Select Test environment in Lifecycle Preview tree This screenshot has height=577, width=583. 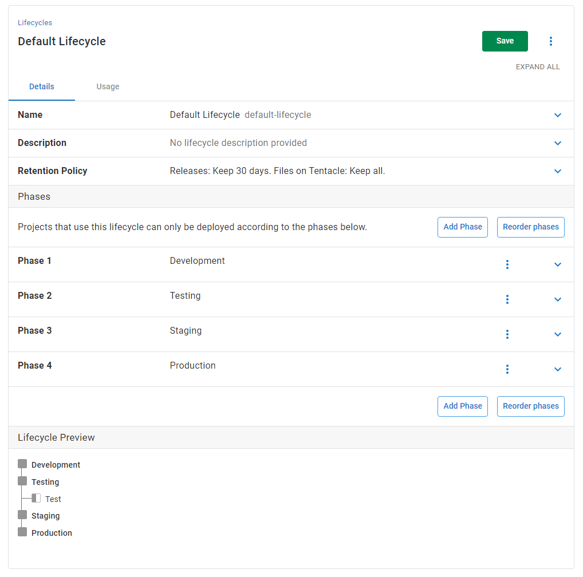pyautogui.click(x=53, y=499)
